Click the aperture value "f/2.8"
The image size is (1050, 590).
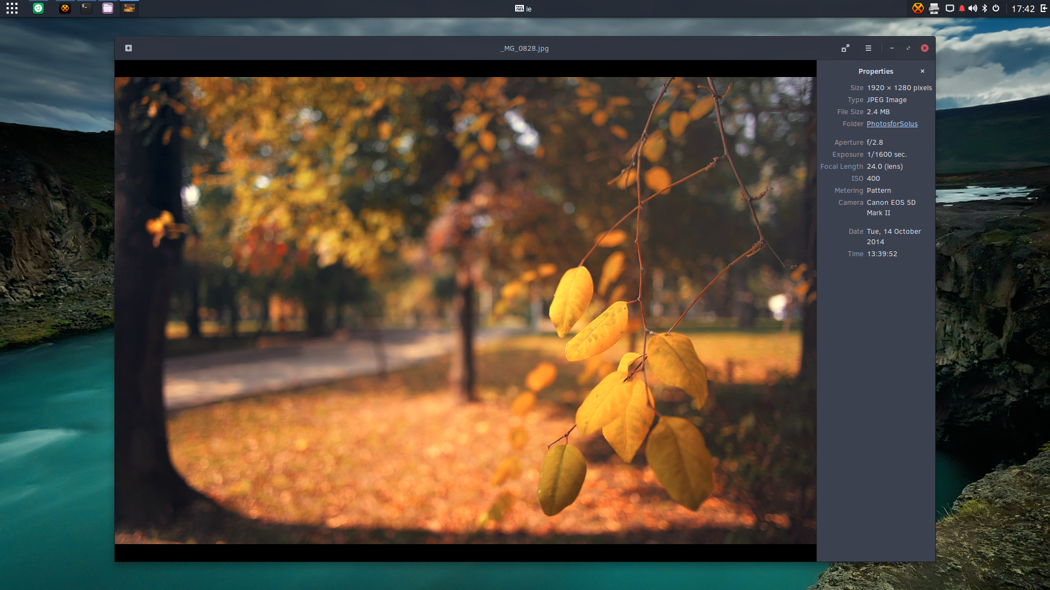874,143
